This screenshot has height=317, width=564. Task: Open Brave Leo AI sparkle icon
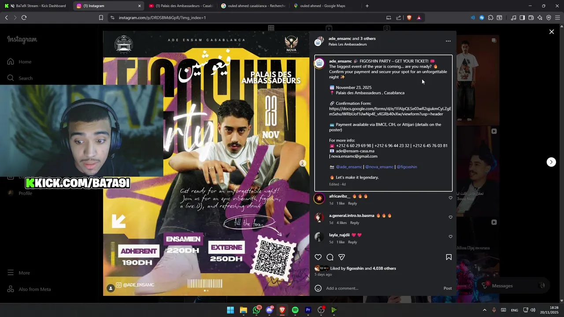point(540,18)
